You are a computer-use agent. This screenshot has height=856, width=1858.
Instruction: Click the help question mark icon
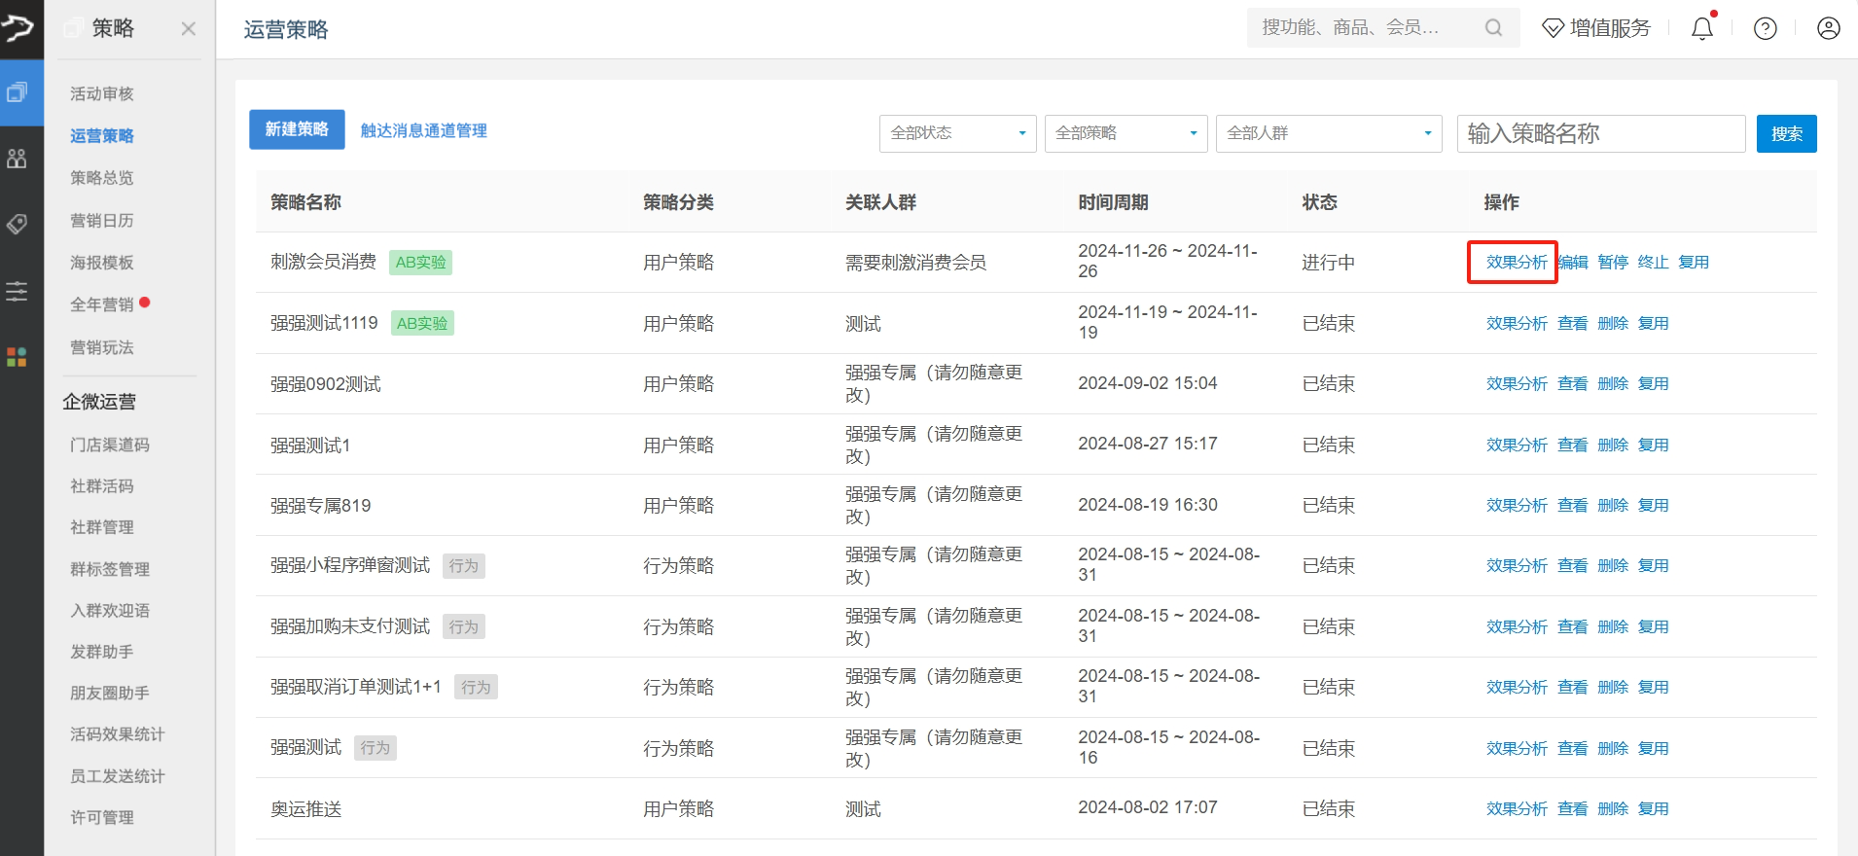pyautogui.click(x=1765, y=29)
